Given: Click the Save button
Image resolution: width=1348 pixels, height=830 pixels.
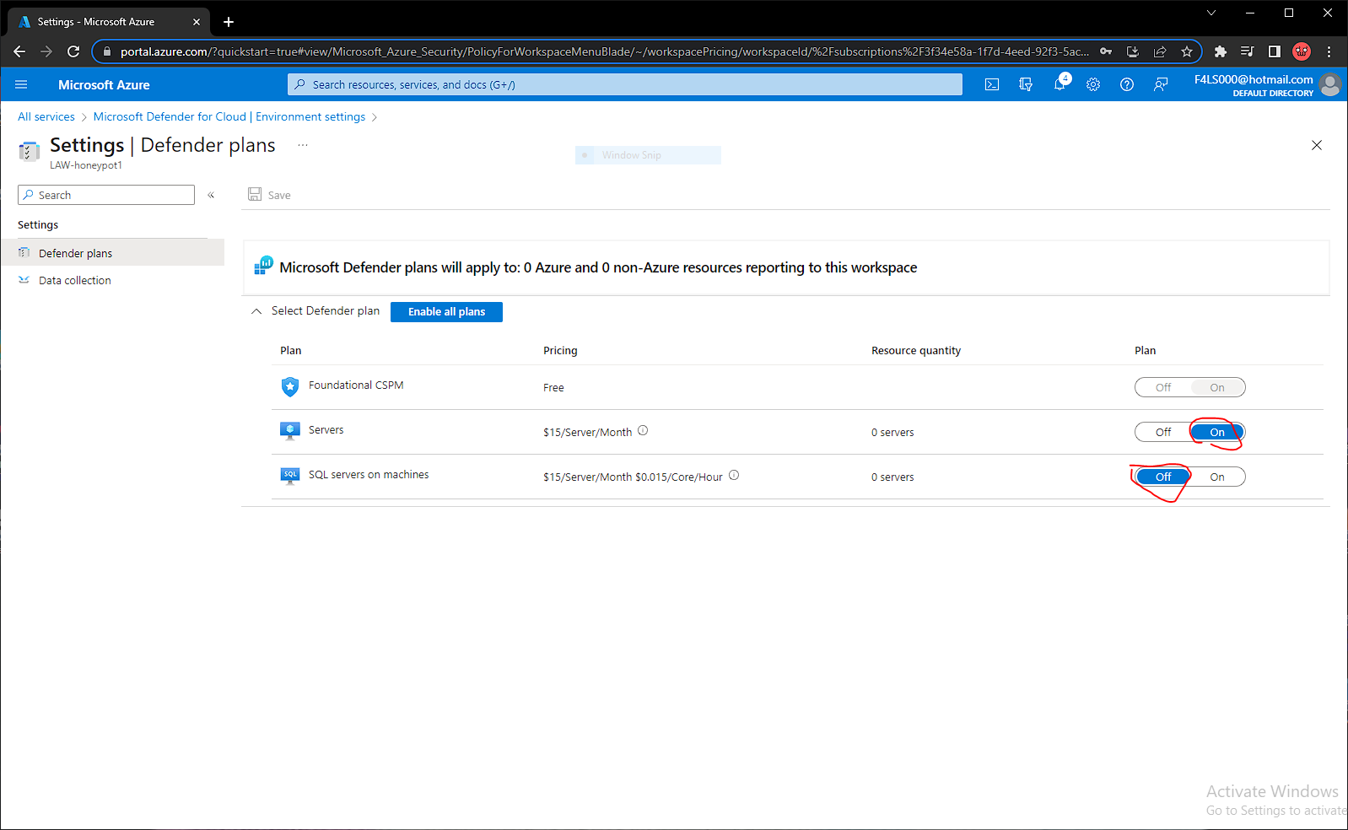Looking at the screenshot, I should (x=269, y=195).
